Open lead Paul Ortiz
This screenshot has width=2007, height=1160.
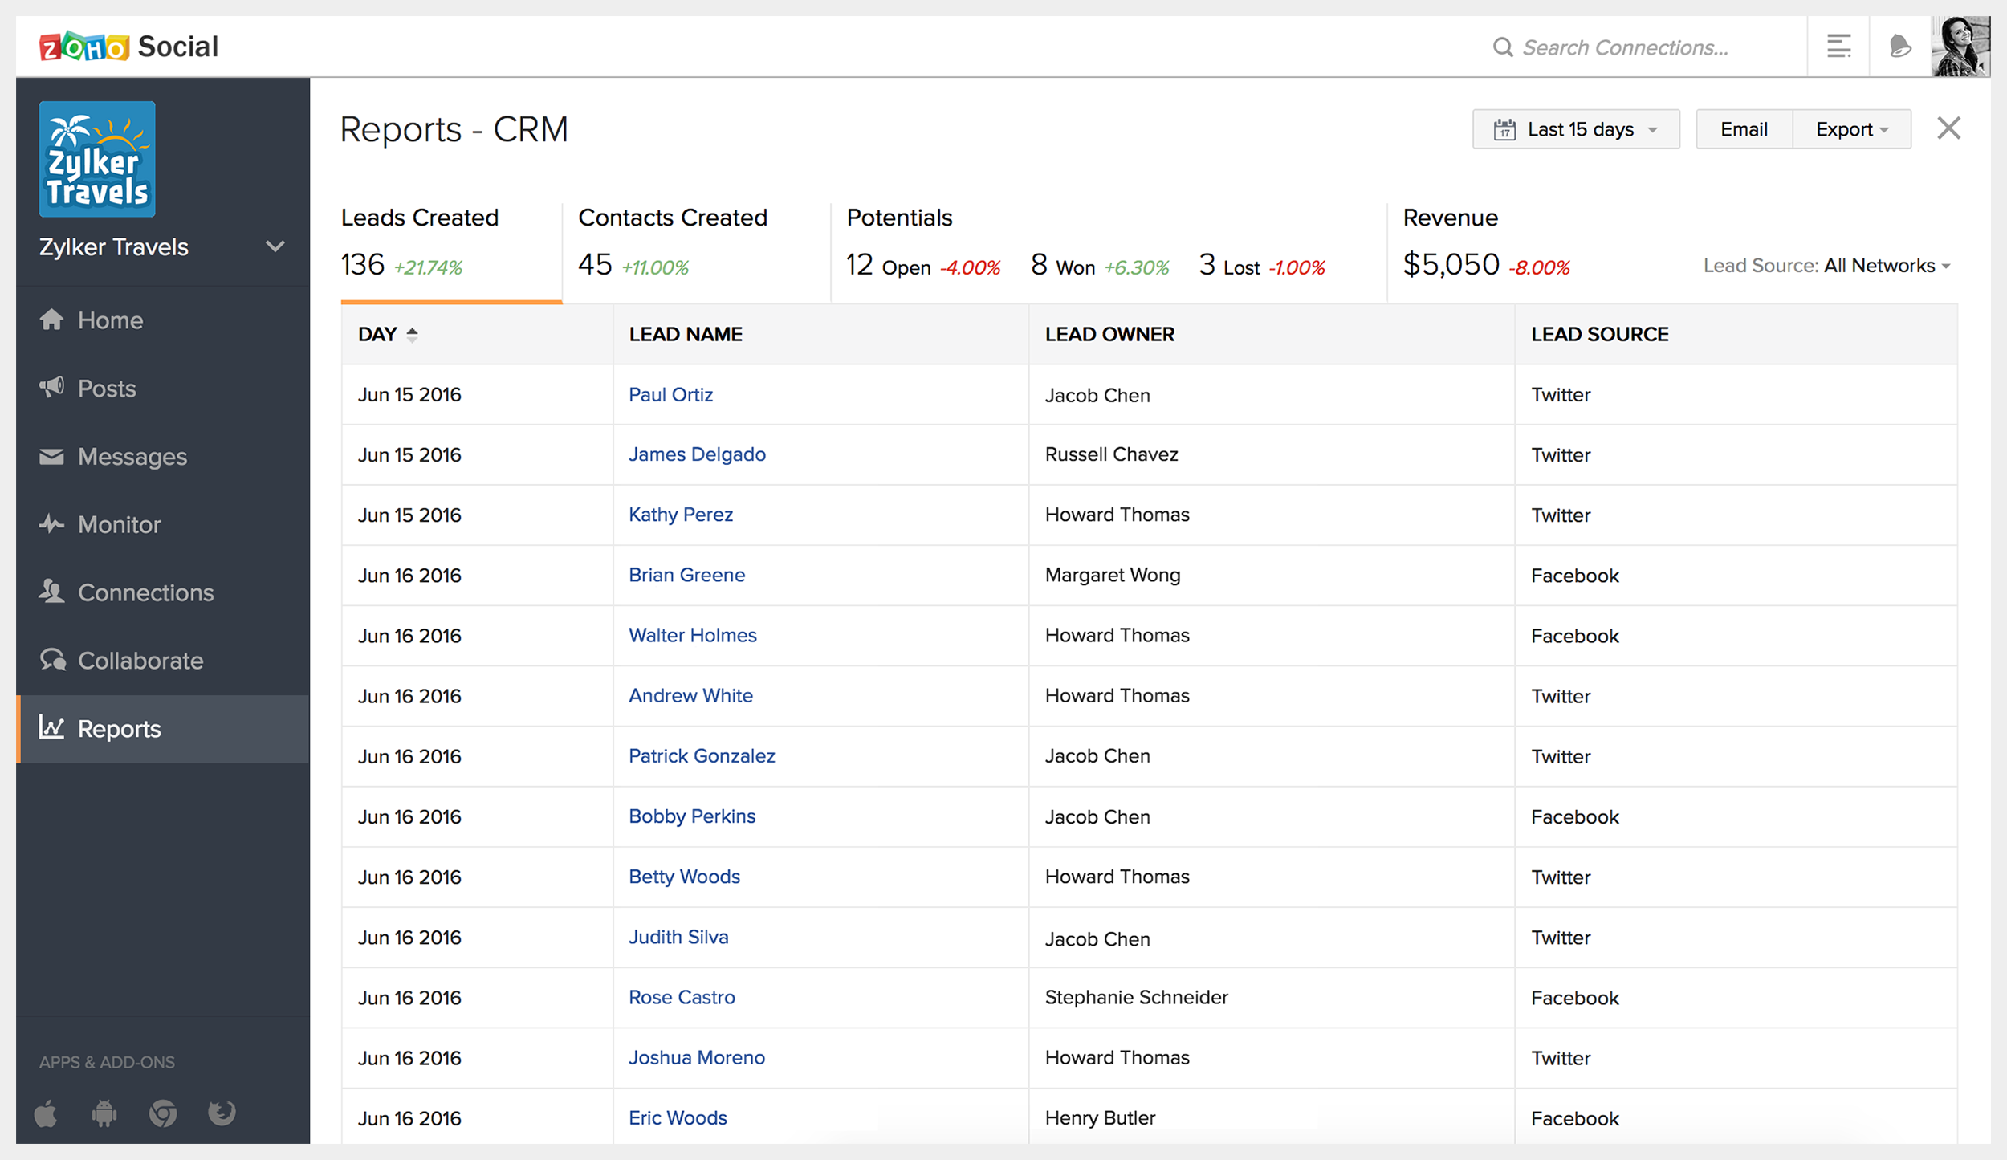[670, 394]
